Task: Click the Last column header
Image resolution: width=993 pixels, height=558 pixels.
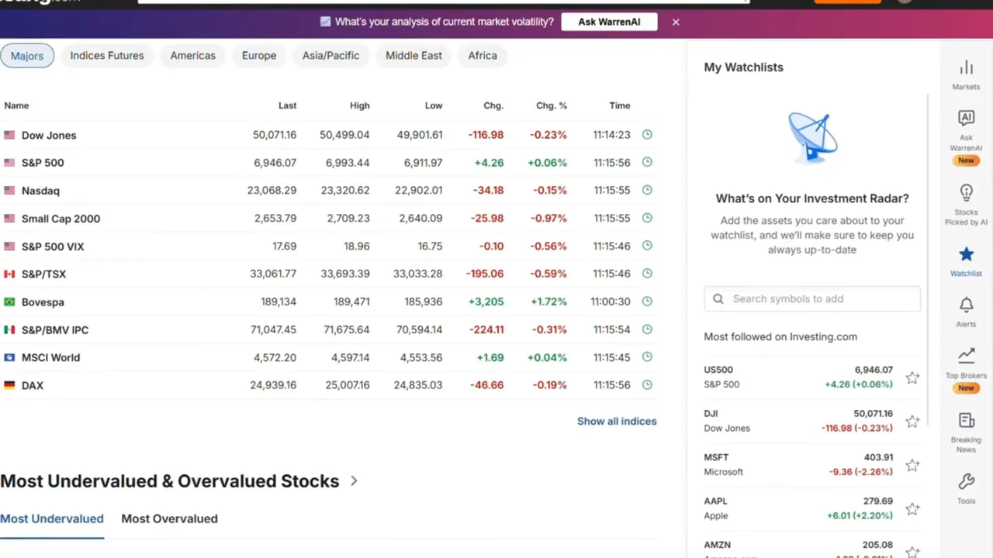Action: [287, 105]
